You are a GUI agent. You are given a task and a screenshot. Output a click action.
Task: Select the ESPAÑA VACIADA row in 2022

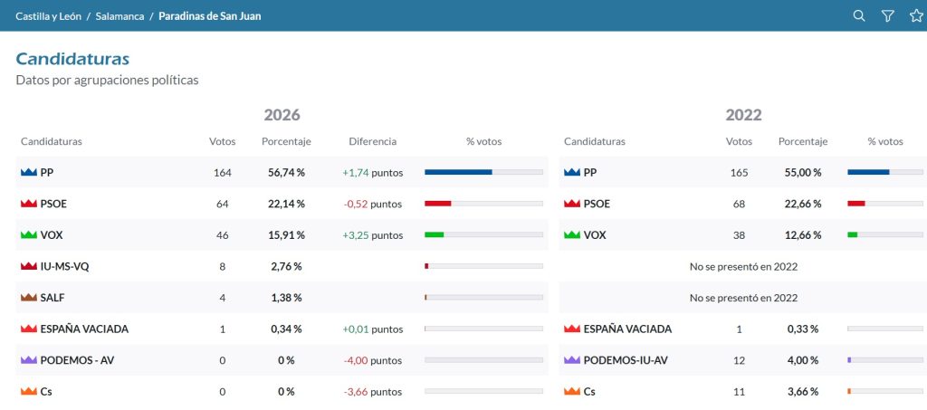pos(742,329)
